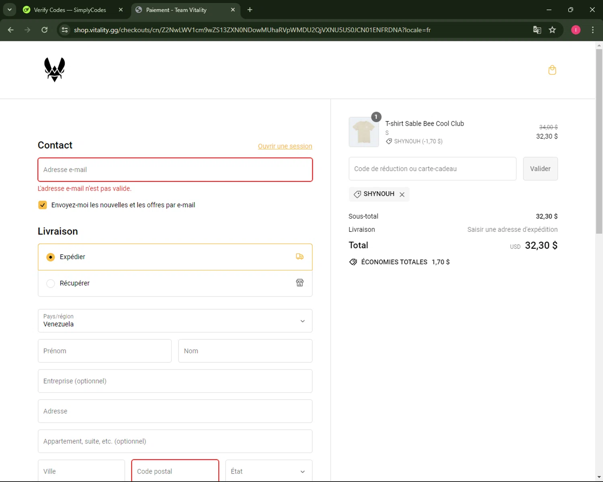
Task: Open a new browser tab
Action: tap(250, 10)
